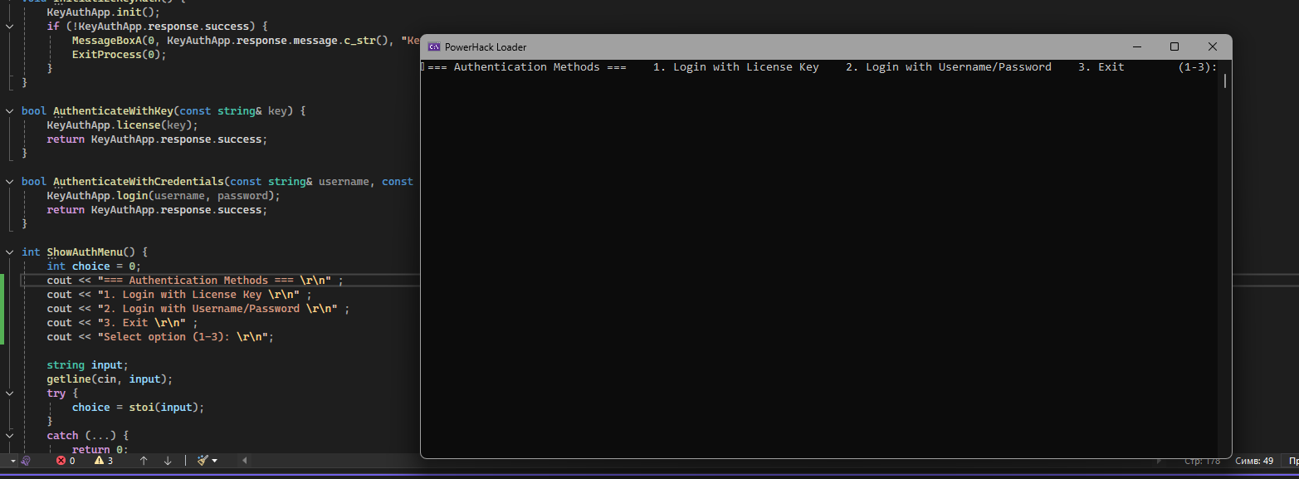1299x479 pixels.
Task: Maximize the PowerHack Loader window
Action: pyautogui.click(x=1174, y=47)
